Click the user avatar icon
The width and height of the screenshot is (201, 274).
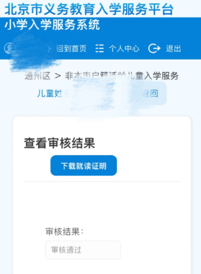click(9, 48)
